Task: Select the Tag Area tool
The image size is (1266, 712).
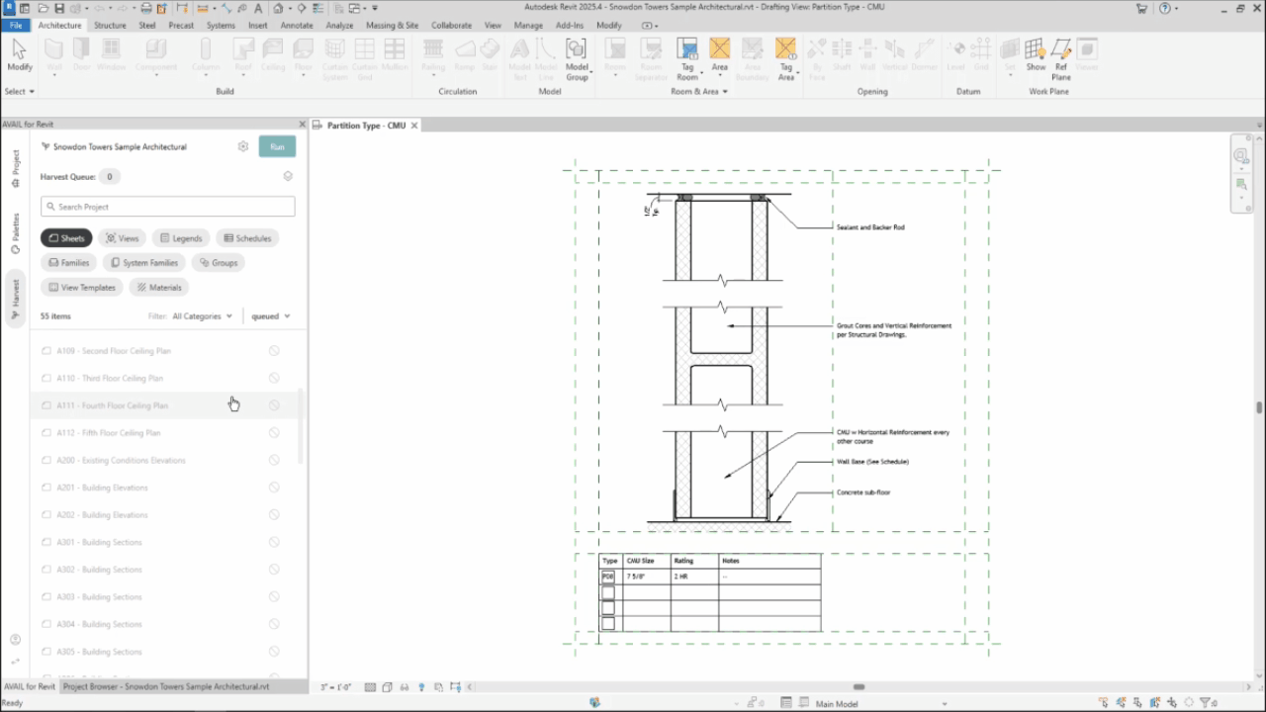Action: click(786, 58)
